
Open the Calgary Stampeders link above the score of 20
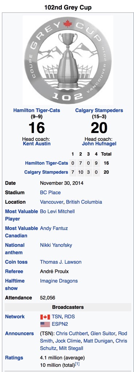point(99,110)
